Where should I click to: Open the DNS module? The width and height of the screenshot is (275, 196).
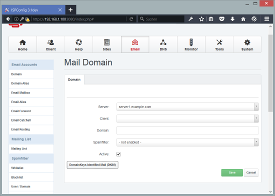tap(163, 44)
